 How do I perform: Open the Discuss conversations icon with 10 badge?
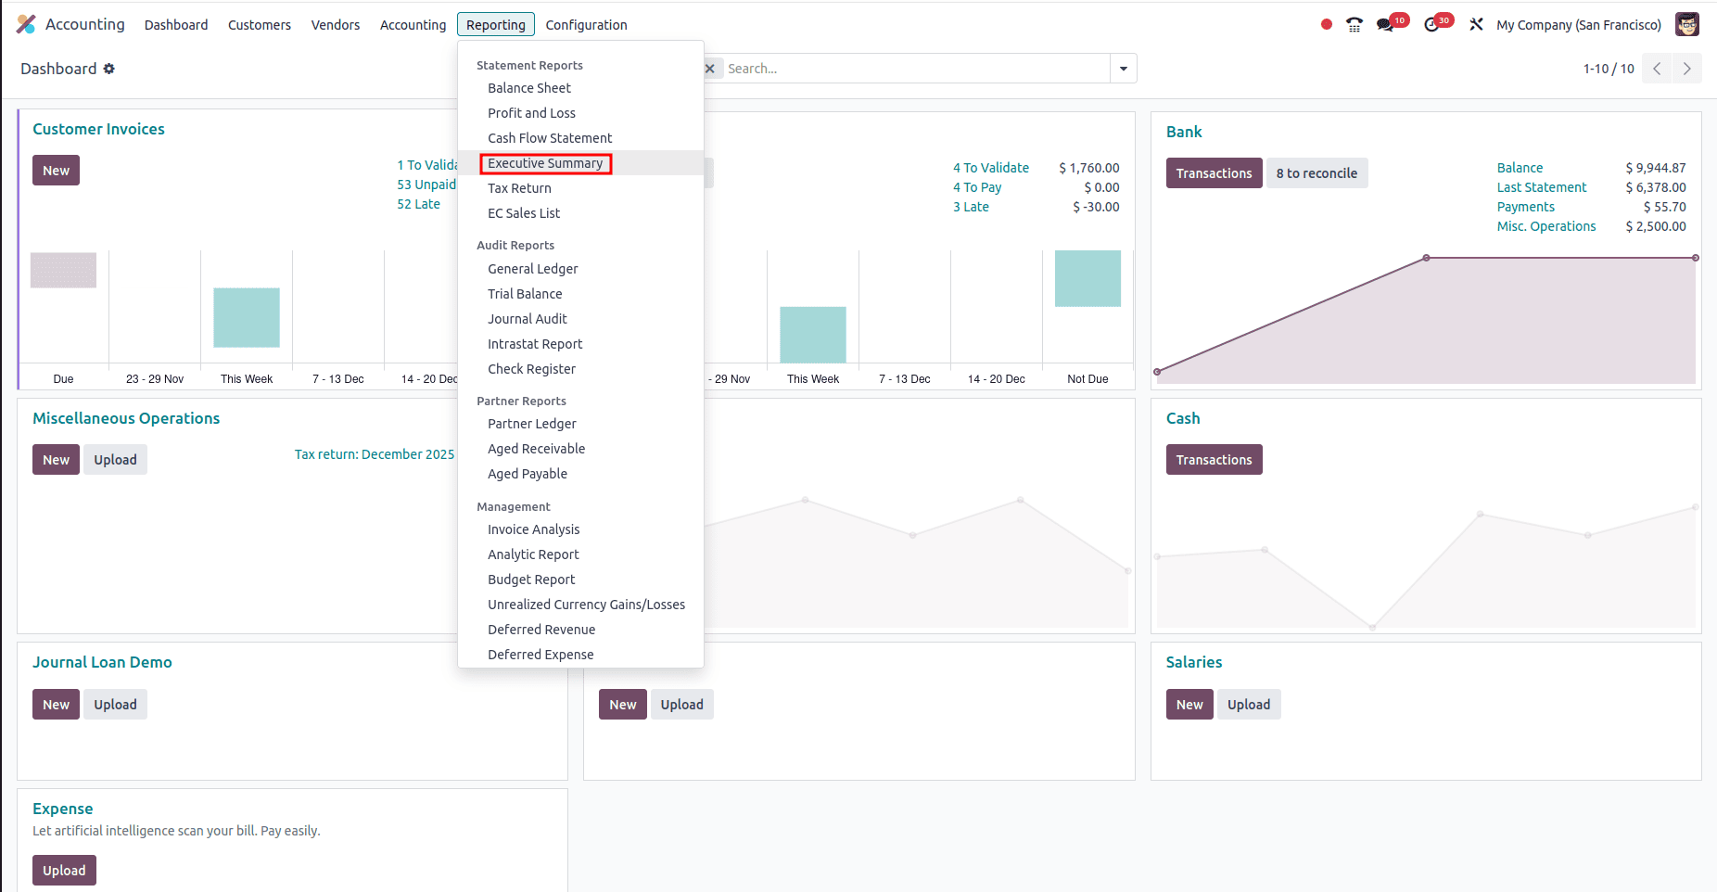pos(1385,23)
